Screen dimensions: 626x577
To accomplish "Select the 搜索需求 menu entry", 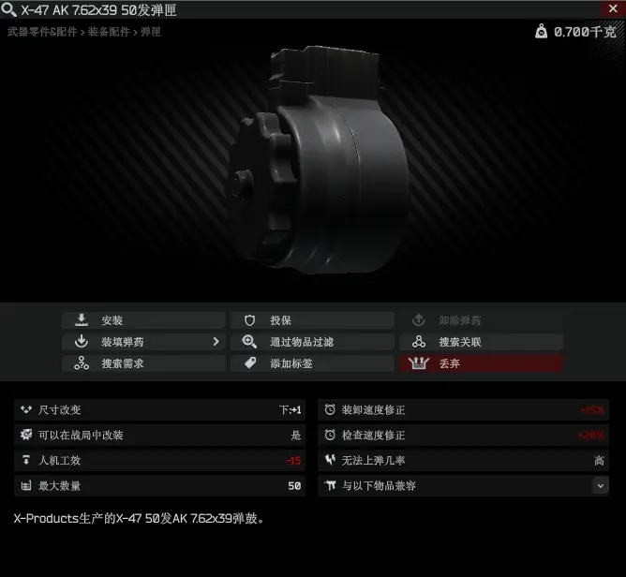I will coord(143,363).
